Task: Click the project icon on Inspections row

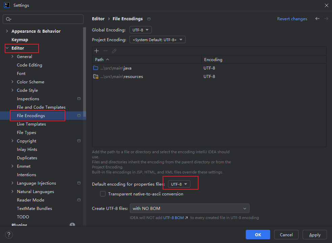Action: (x=79, y=99)
